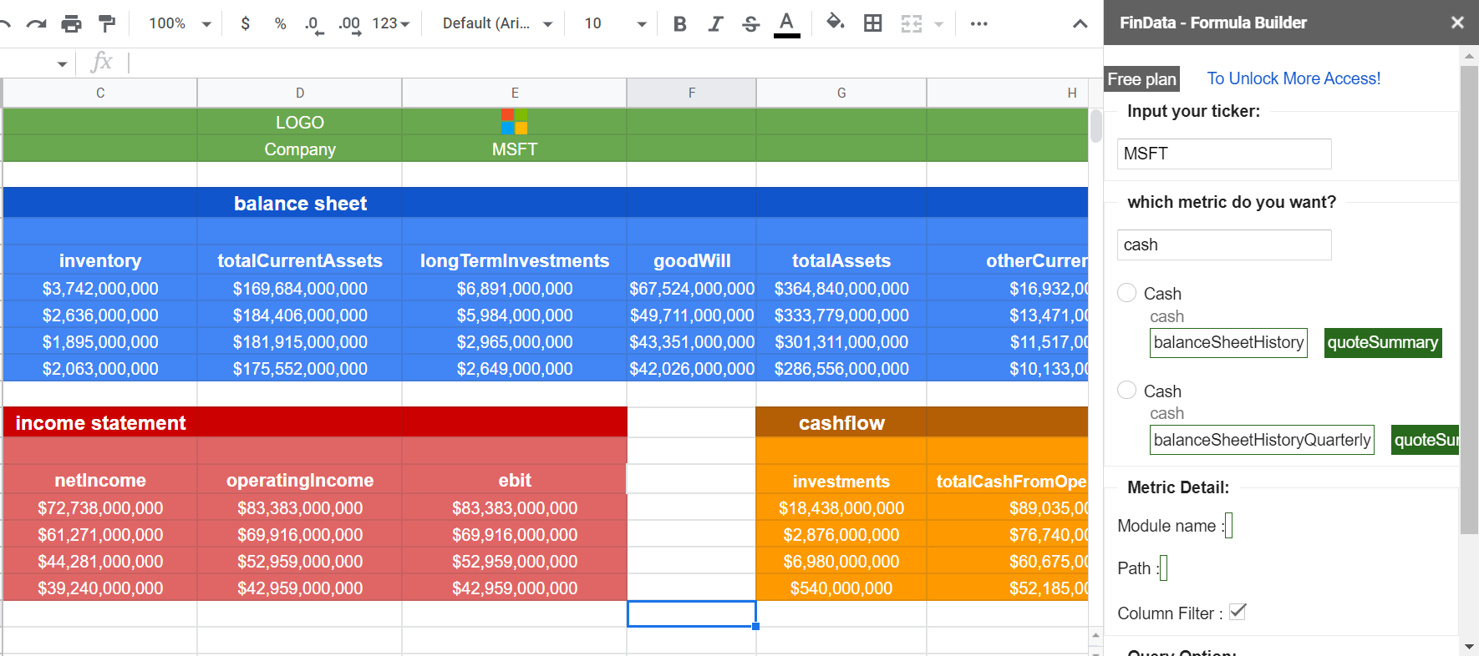
Task: Open the 123 number format dropdown
Action: pos(391,23)
